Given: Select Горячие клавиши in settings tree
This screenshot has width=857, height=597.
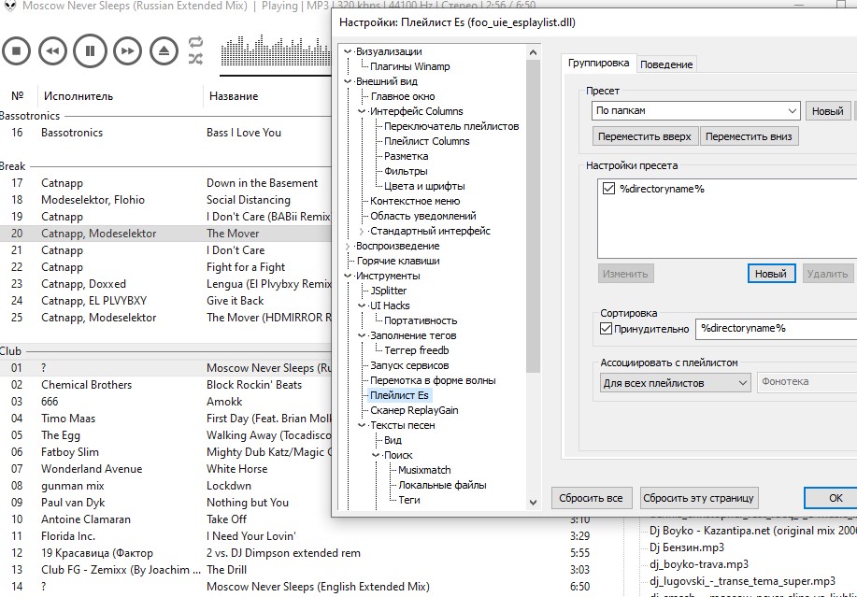Looking at the screenshot, I should point(397,261).
